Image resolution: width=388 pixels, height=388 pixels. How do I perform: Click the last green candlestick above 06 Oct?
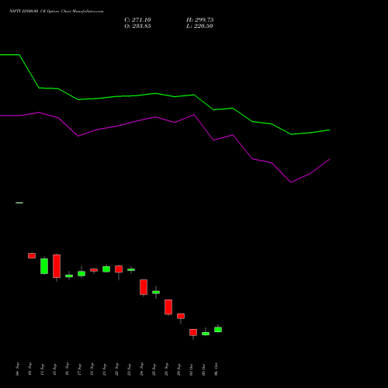point(218,329)
